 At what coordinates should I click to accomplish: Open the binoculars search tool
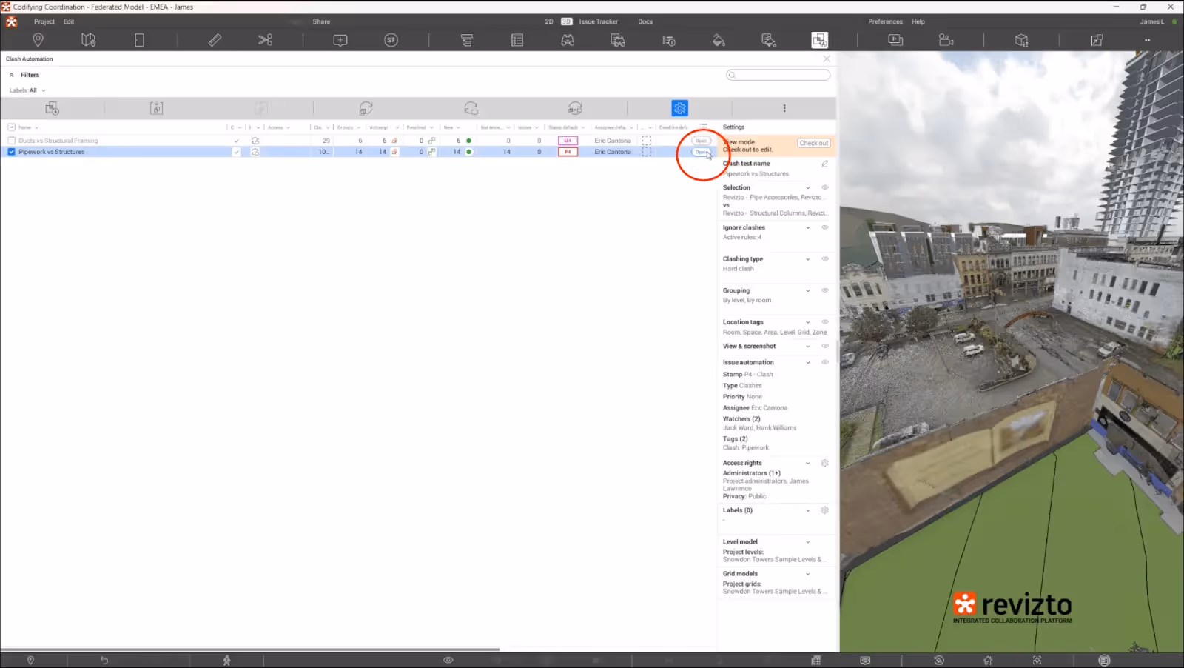point(568,40)
